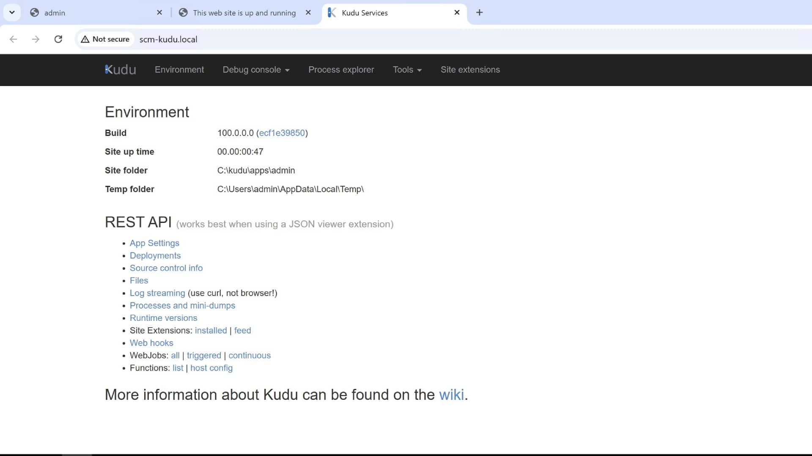Open Site extensions in navbar

(x=470, y=70)
